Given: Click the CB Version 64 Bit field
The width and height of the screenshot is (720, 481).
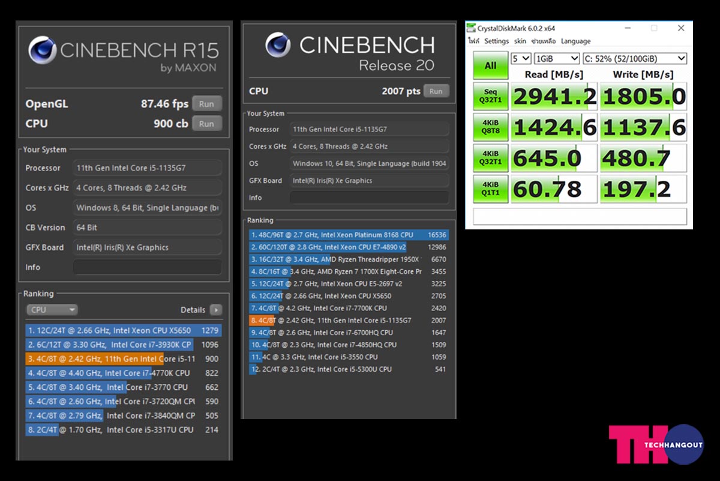Looking at the screenshot, I should tap(147, 228).
